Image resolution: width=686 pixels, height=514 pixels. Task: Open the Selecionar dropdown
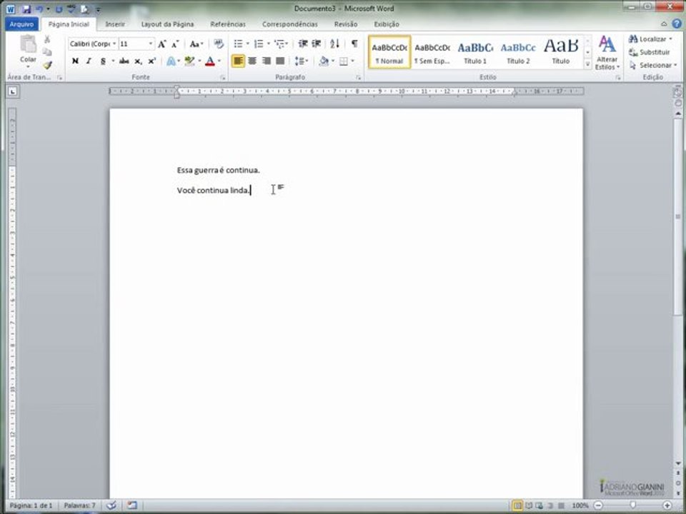[653, 65]
